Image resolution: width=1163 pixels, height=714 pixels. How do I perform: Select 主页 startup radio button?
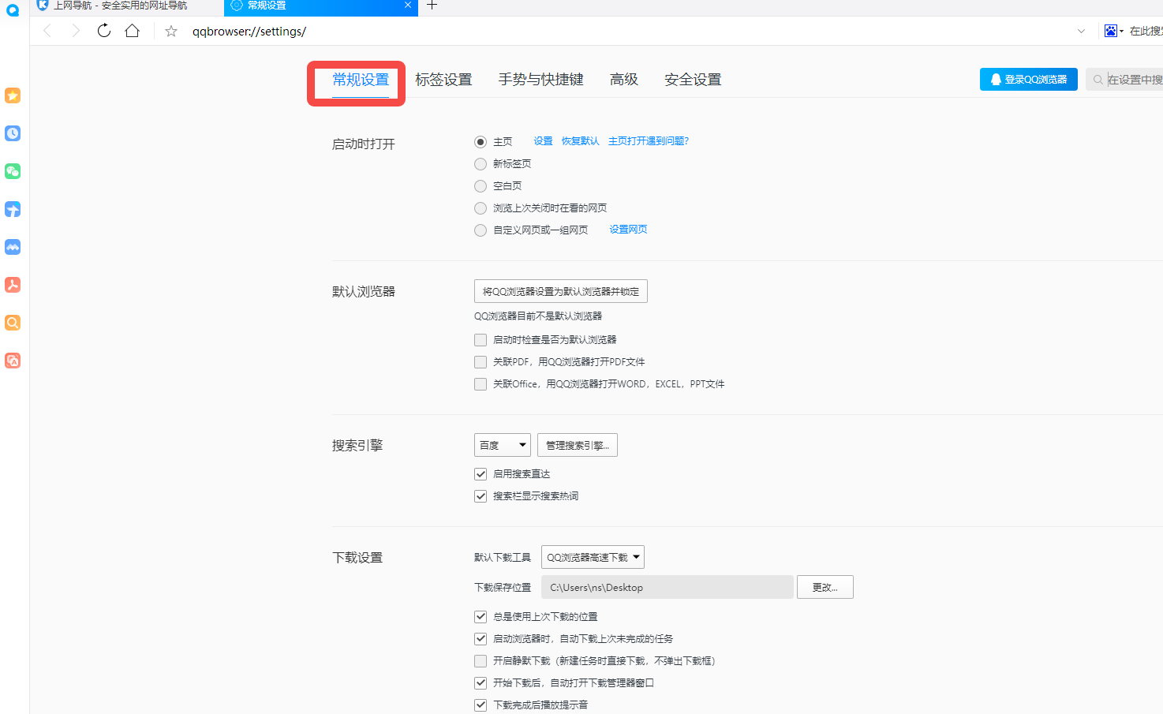(x=481, y=142)
